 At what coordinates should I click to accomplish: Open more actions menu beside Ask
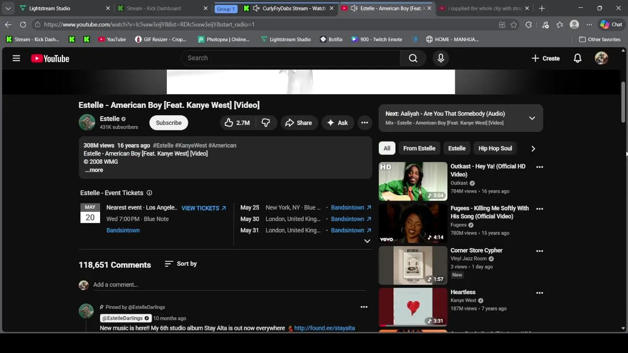coord(365,123)
